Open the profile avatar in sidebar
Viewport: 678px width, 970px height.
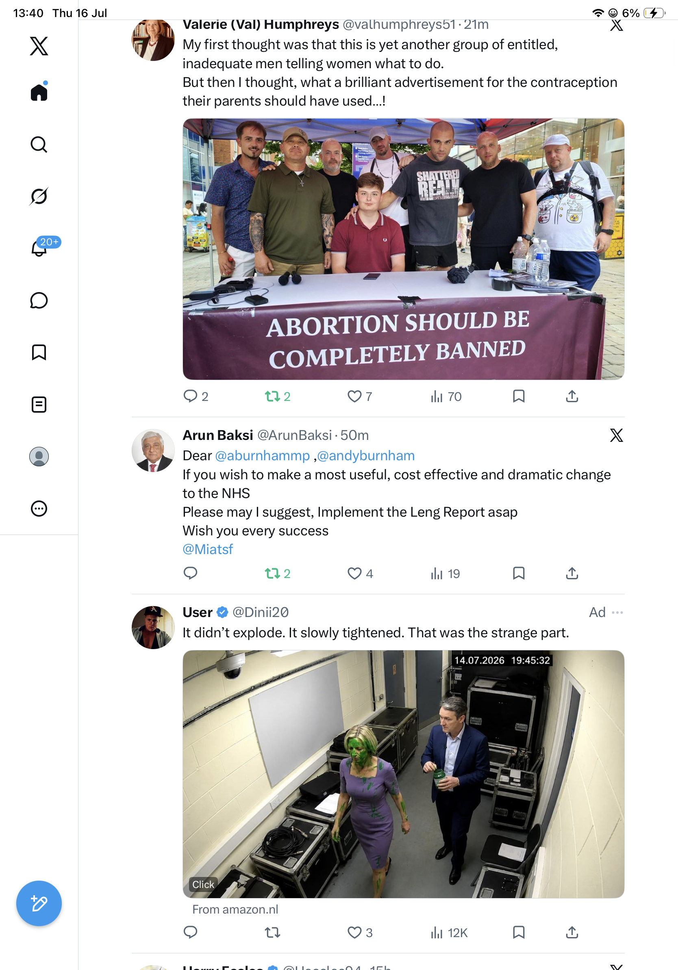pos(39,456)
